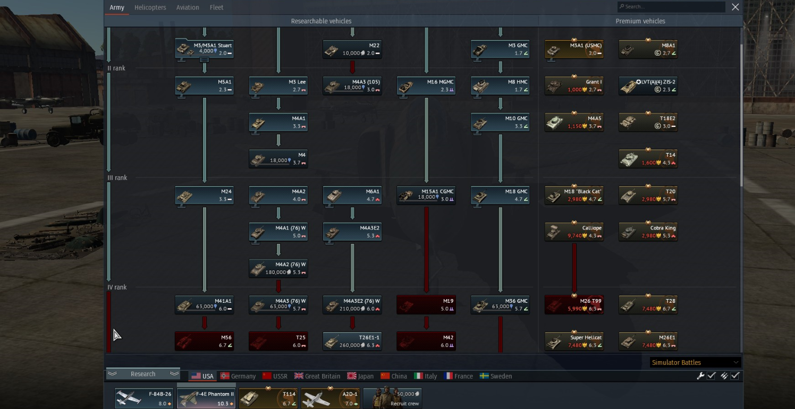Click the M3 GMC vehicle card
795x409 pixels.
500,49
